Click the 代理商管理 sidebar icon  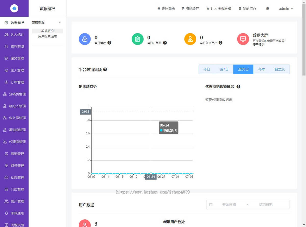pyautogui.click(x=5, y=142)
